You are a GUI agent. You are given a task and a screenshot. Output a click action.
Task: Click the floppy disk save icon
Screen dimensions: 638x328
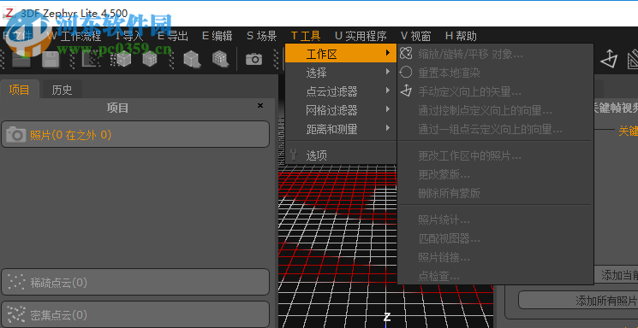51,59
